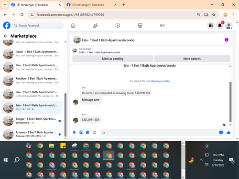Click the '530 219-1339' message bubble
Viewport: 239px width, 179px height.
click(90, 120)
